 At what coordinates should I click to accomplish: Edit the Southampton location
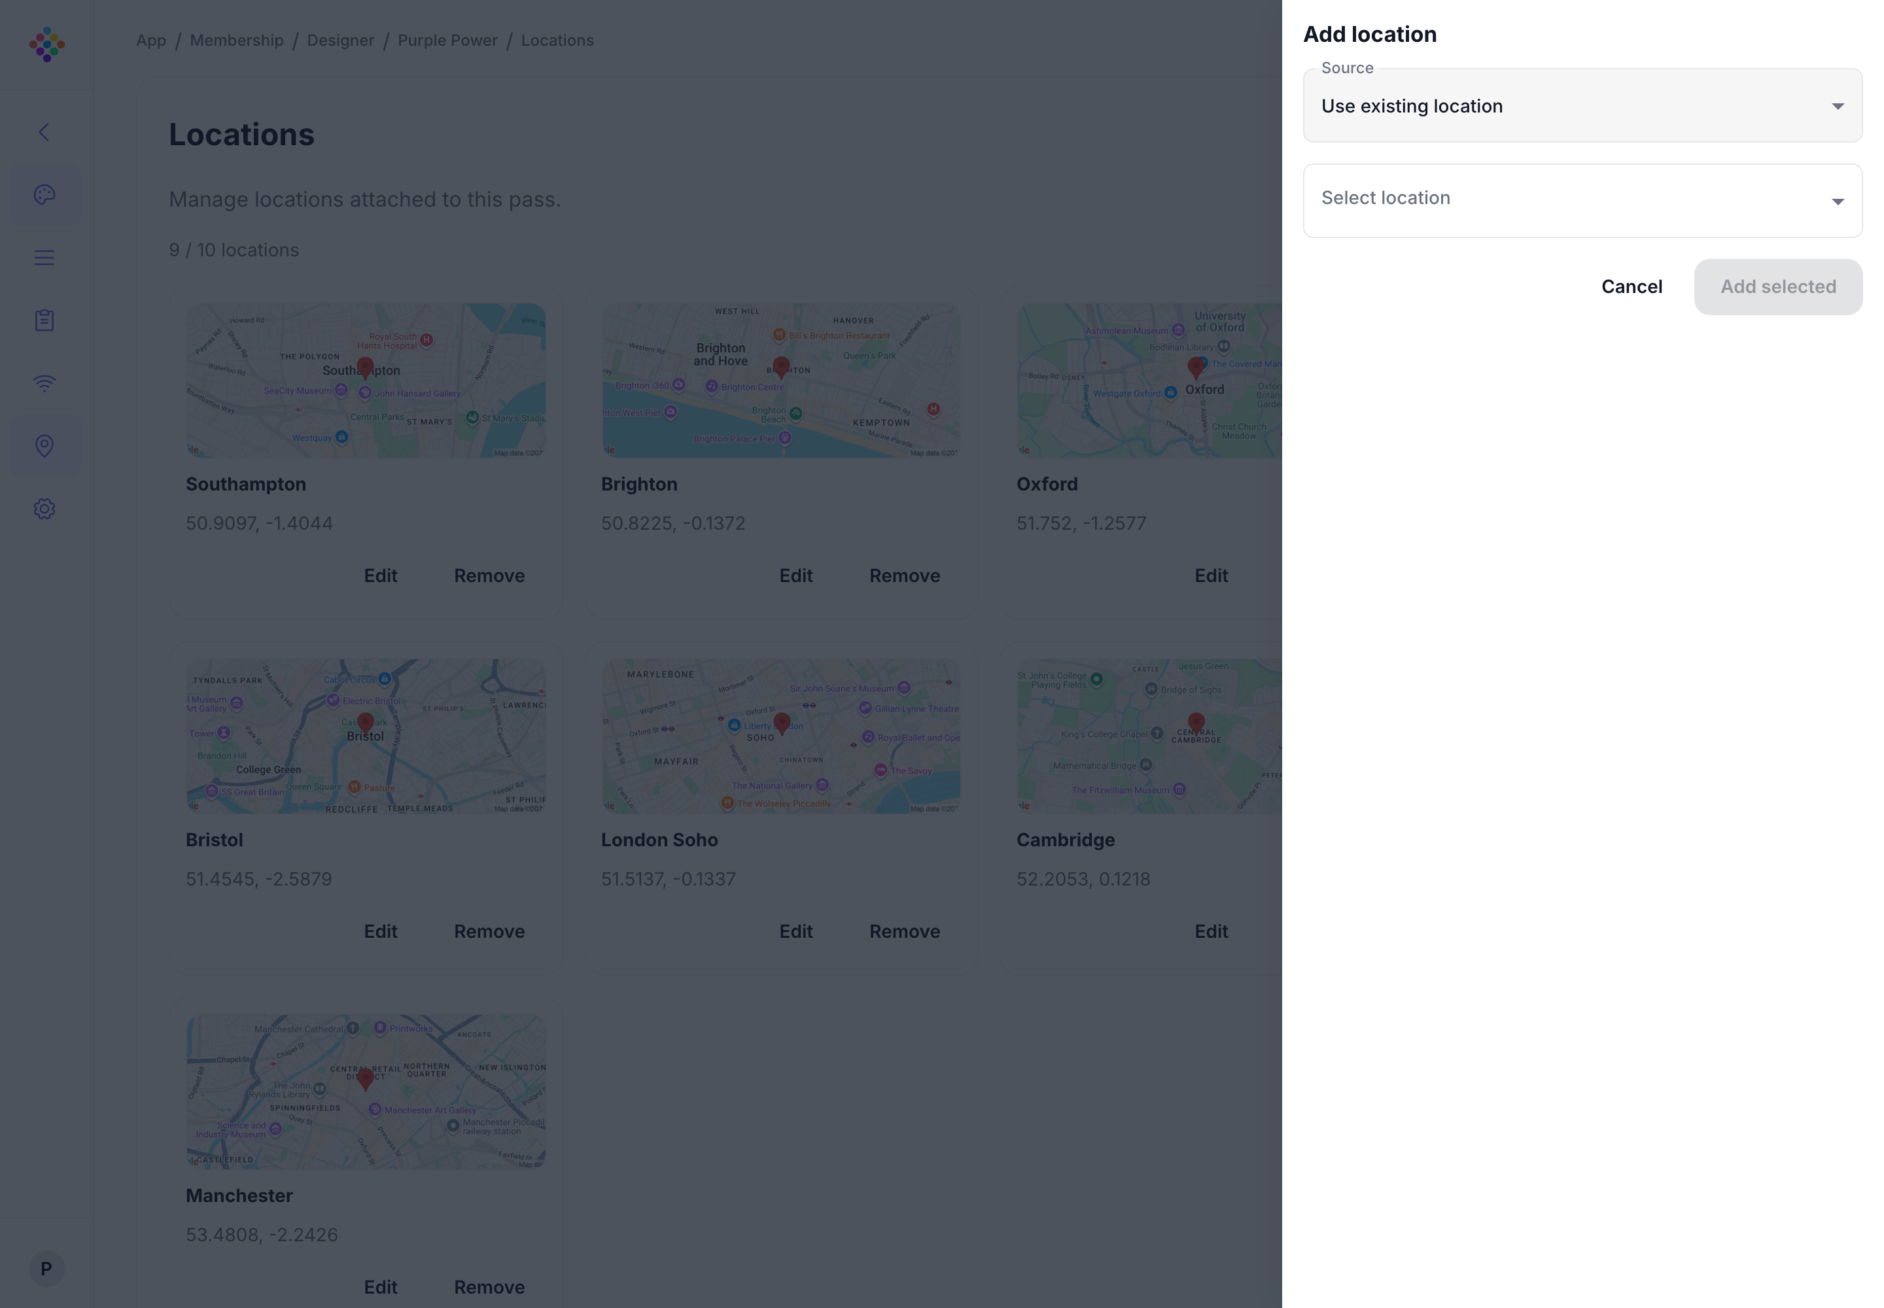[381, 576]
